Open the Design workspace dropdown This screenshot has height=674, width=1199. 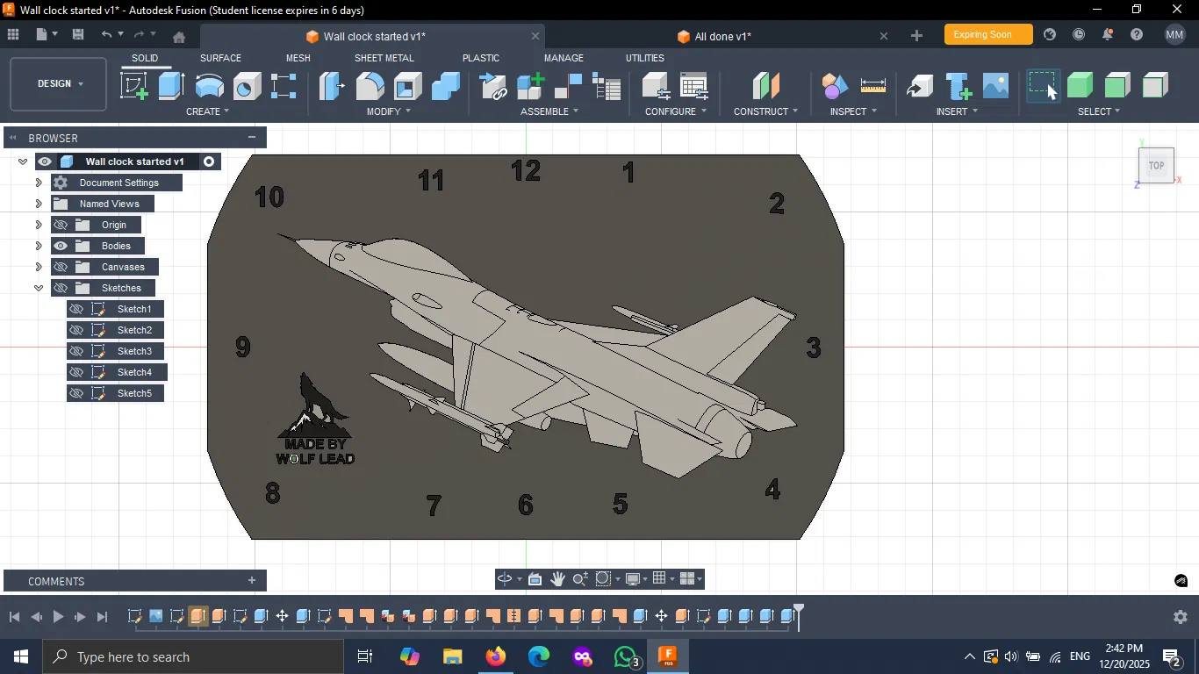tap(59, 84)
